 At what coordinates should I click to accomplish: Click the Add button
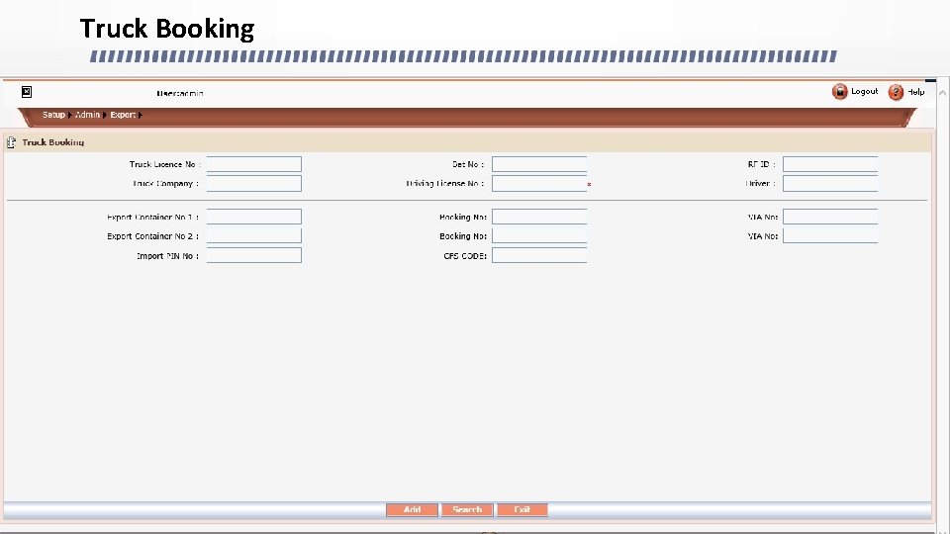(412, 510)
